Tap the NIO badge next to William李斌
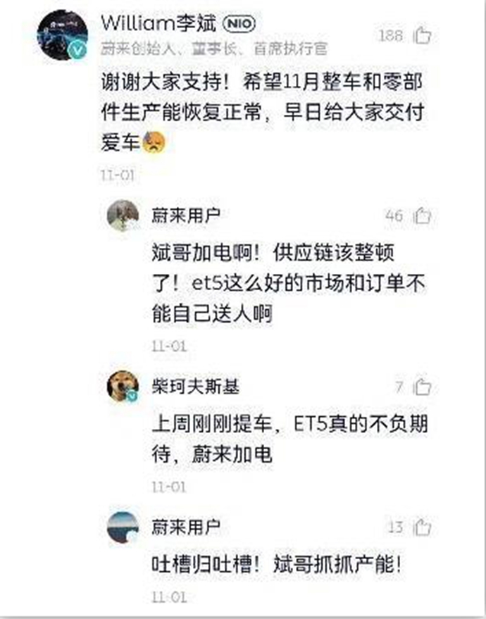486x619 pixels. [239, 24]
